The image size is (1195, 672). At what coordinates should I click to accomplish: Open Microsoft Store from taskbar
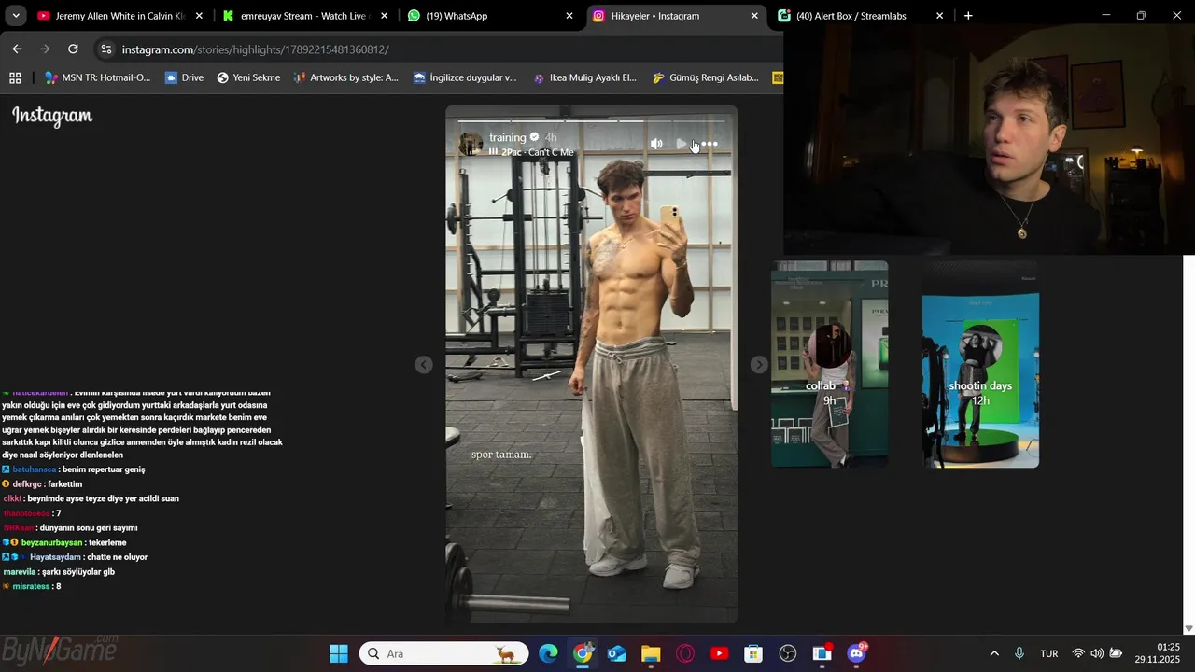coord(753,653)
